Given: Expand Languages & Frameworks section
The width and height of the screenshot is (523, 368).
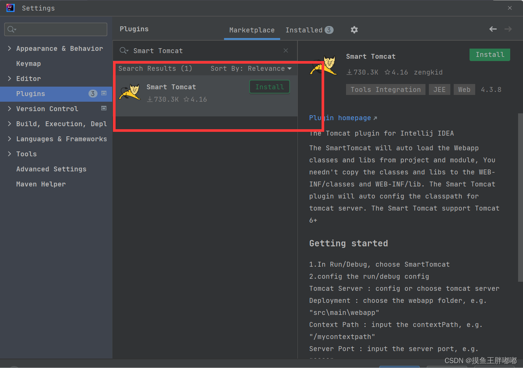Looking at the screenshot, I should pos(9,139).
